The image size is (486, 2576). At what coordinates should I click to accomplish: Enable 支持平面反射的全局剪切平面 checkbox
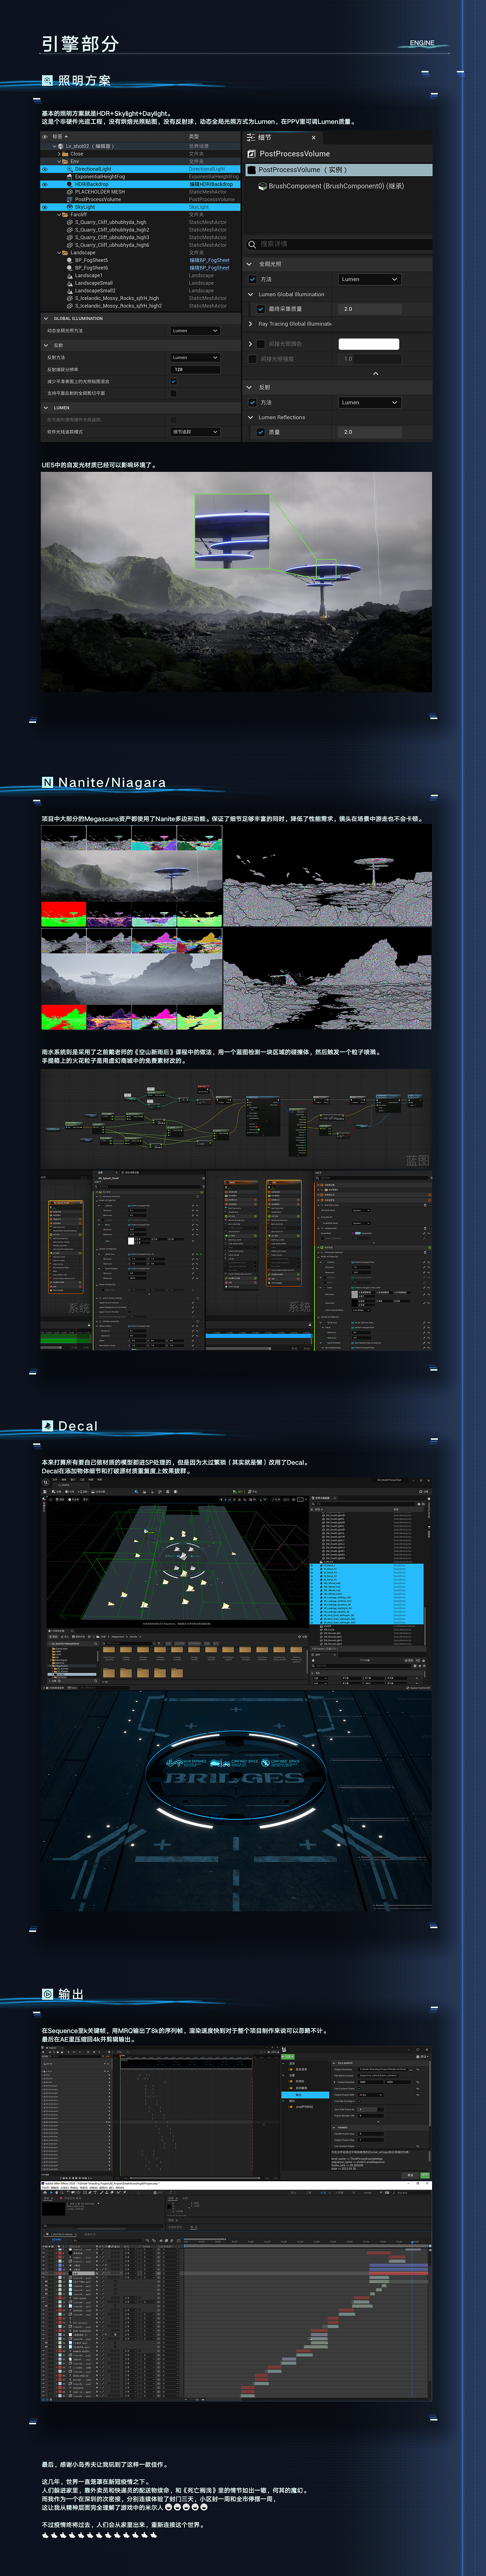pyautogui.click(x=173, y=393)
